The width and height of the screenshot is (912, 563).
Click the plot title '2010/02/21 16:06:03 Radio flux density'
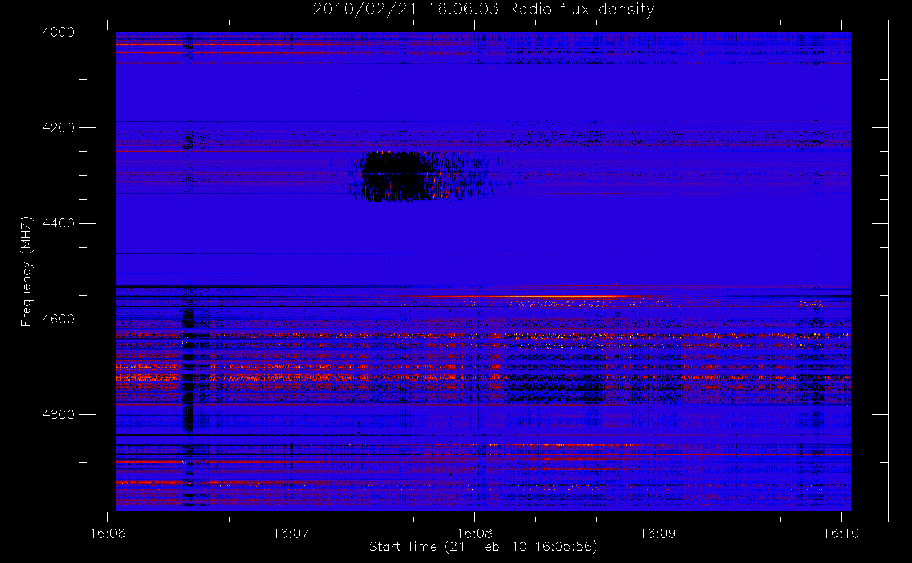pyautogui.click(x=483, y=10)
